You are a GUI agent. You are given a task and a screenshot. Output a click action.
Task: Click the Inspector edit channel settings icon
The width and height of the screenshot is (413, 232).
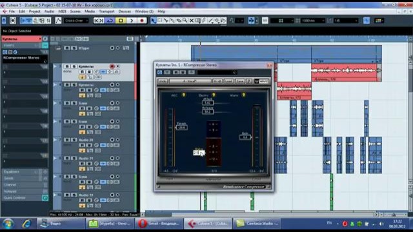pyautogui.click(x=45, y=39)
